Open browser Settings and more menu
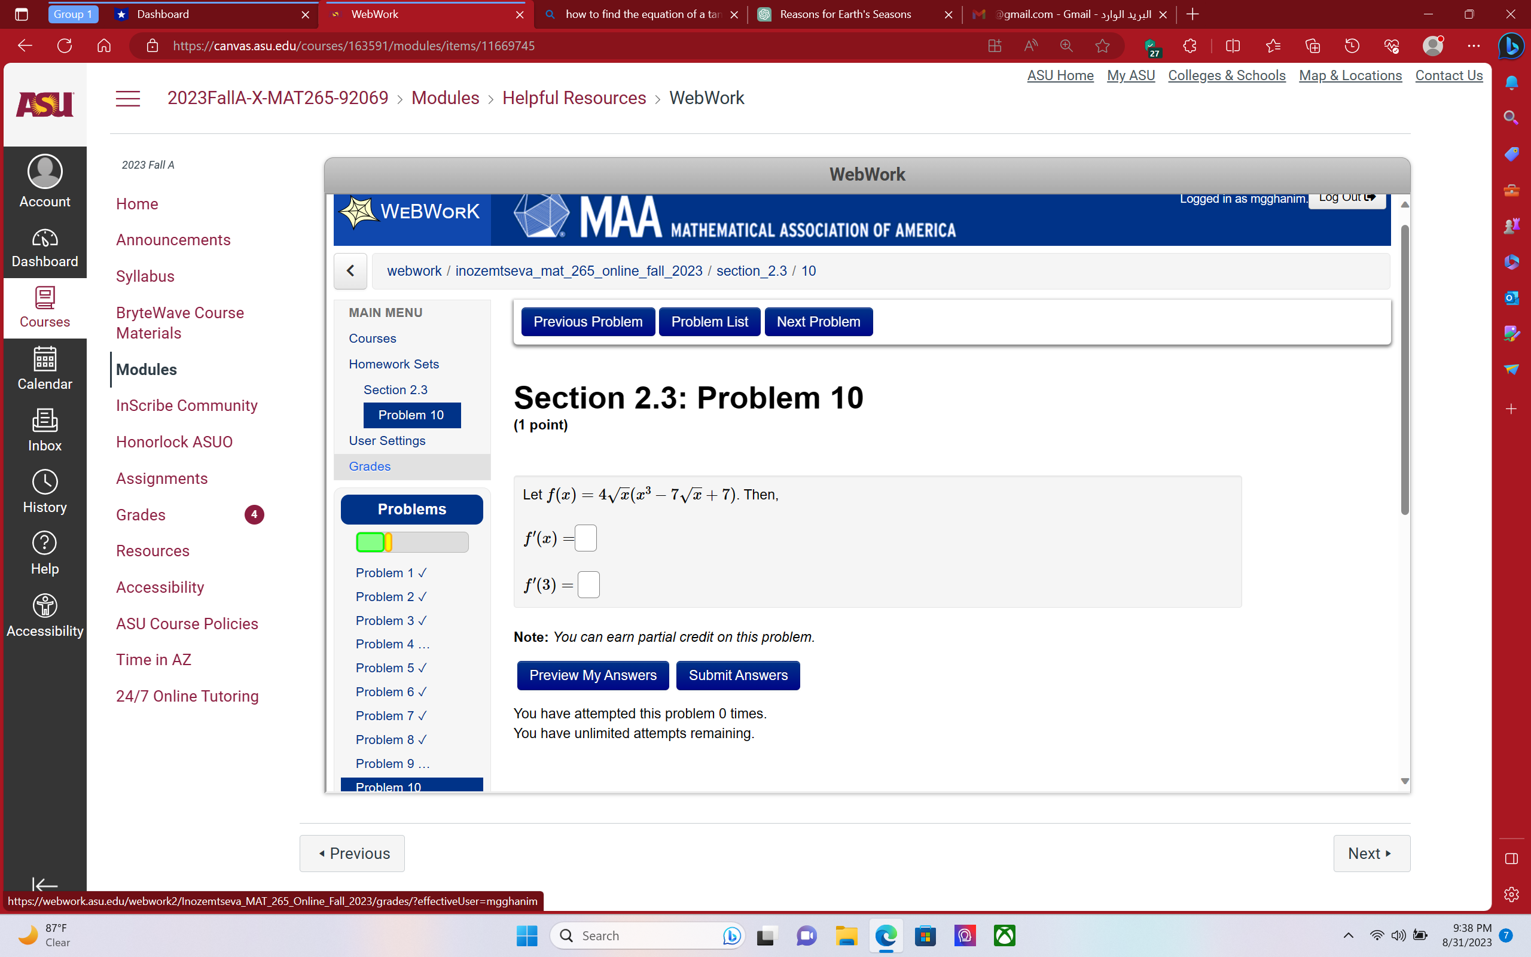The height and width of the screenshot is (957, 1531). (x=1474, y=46)
